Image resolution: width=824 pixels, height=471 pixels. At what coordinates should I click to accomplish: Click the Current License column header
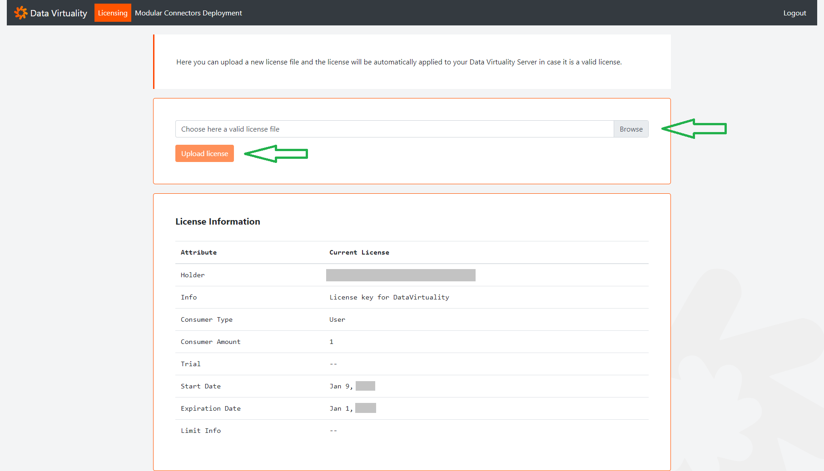(x=359, y=252)
